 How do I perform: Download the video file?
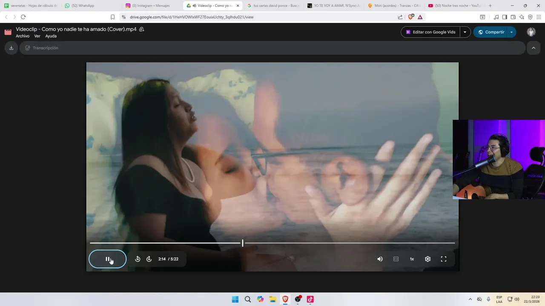click(x=11, y=48)
